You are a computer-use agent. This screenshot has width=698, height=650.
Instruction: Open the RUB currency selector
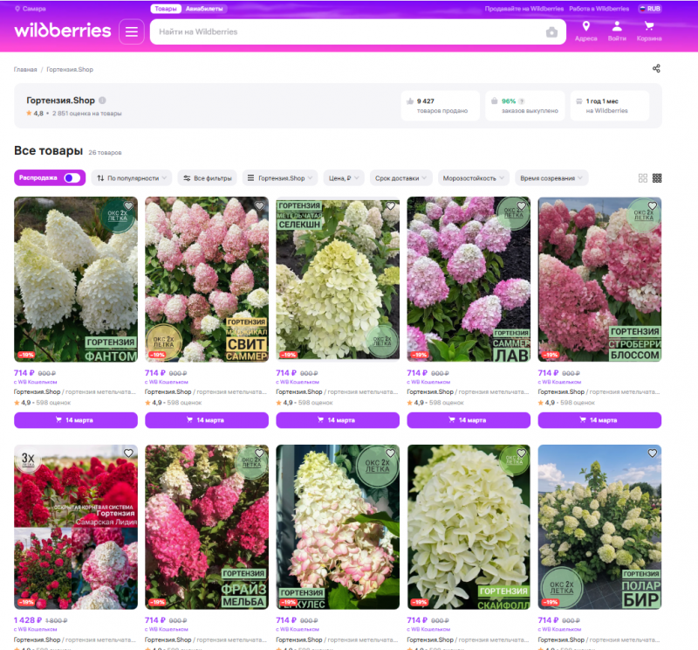649,8
